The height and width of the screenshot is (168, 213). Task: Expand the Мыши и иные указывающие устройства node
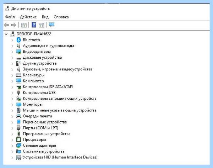(x=12, y=110)
